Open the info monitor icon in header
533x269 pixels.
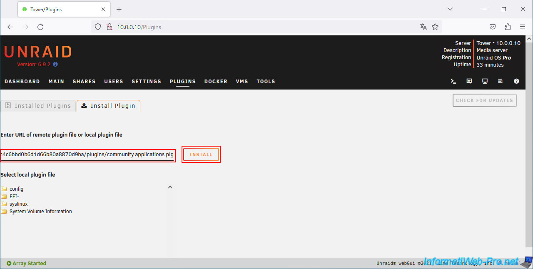coord(485,82)
